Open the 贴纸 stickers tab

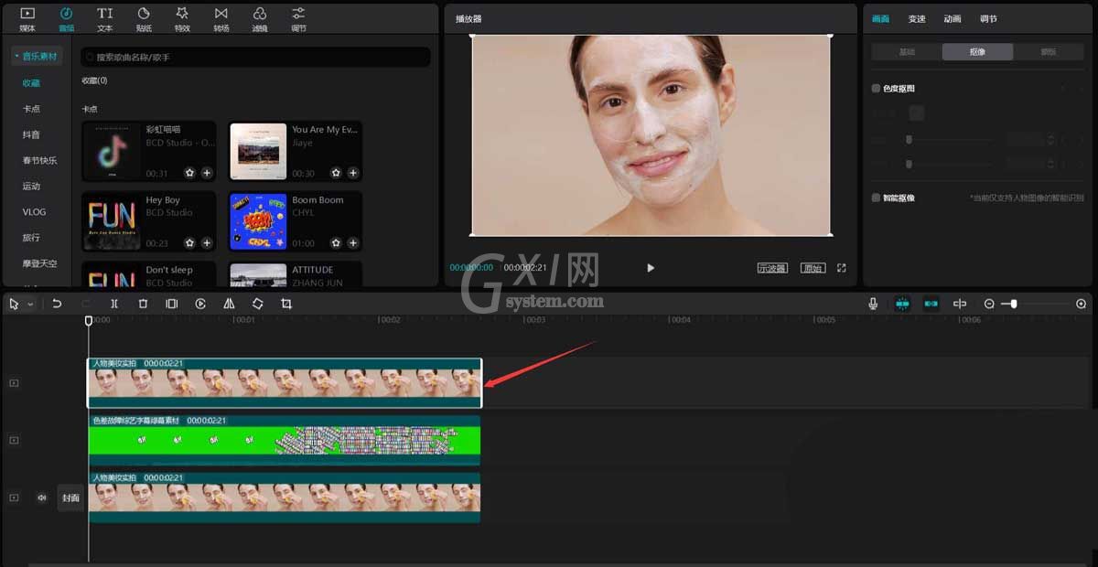[x=144, y=18]
